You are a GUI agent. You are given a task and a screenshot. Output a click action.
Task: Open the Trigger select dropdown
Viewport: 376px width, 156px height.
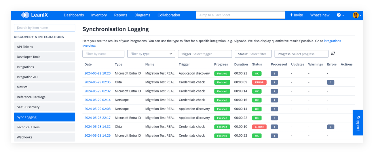205,54
